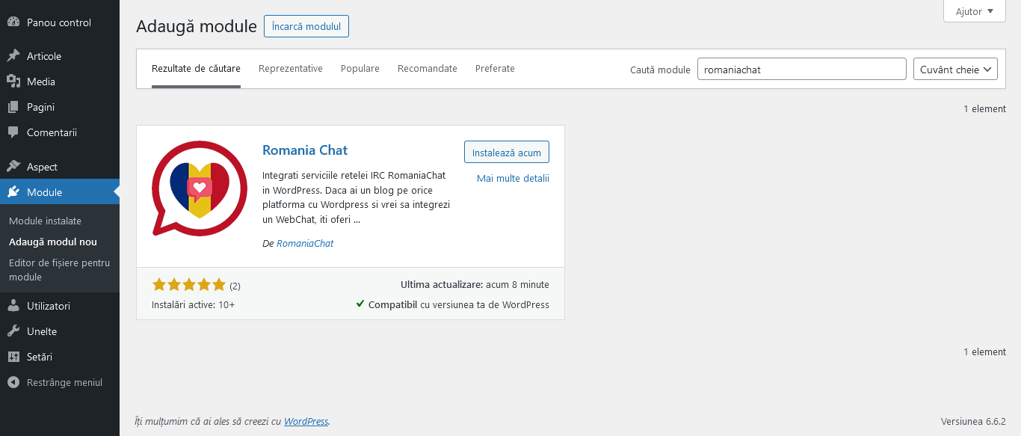
Task: Click the top 1 element count text
Action: [x=984, y=109]
